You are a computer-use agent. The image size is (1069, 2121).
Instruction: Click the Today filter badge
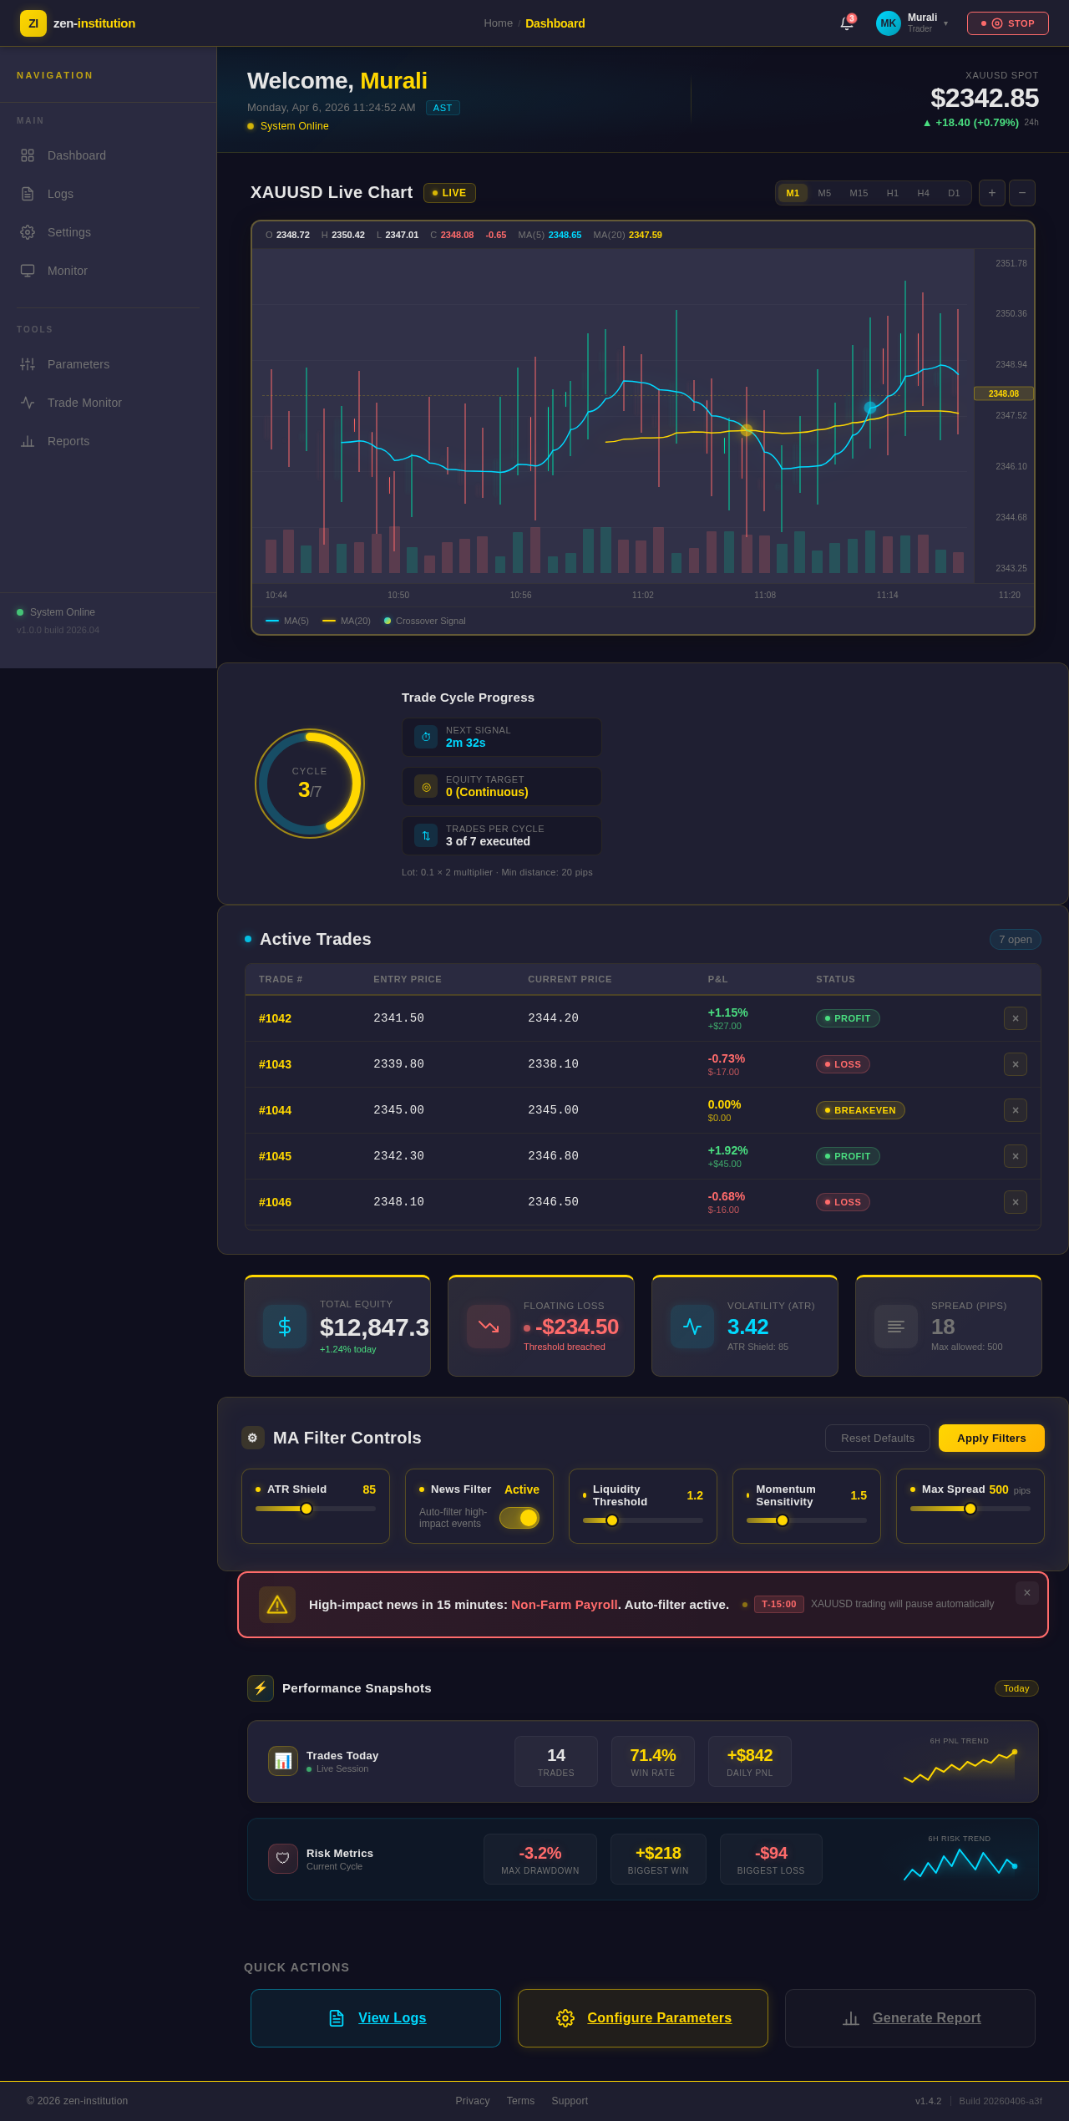coord(1016,1688)
